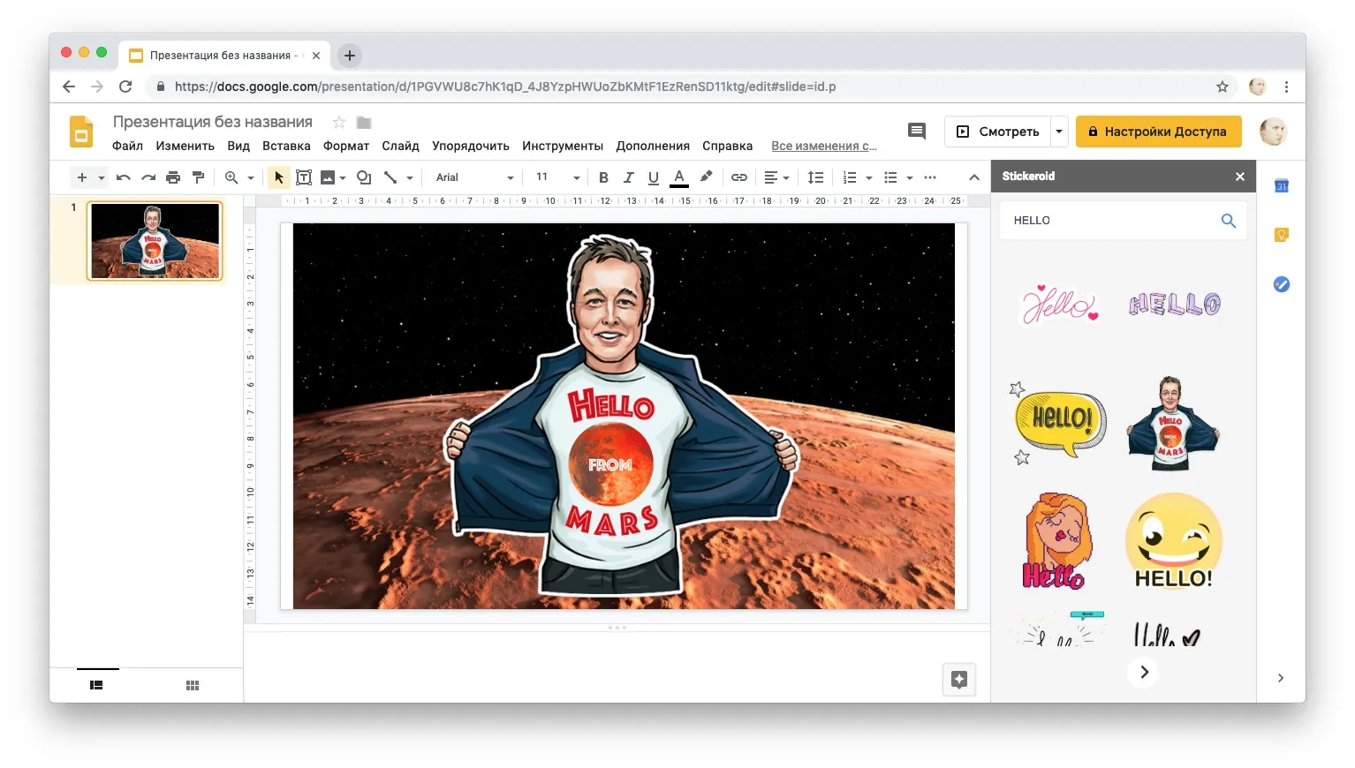Switch to grid view
1355x768 pixels.
pos(193,685)
